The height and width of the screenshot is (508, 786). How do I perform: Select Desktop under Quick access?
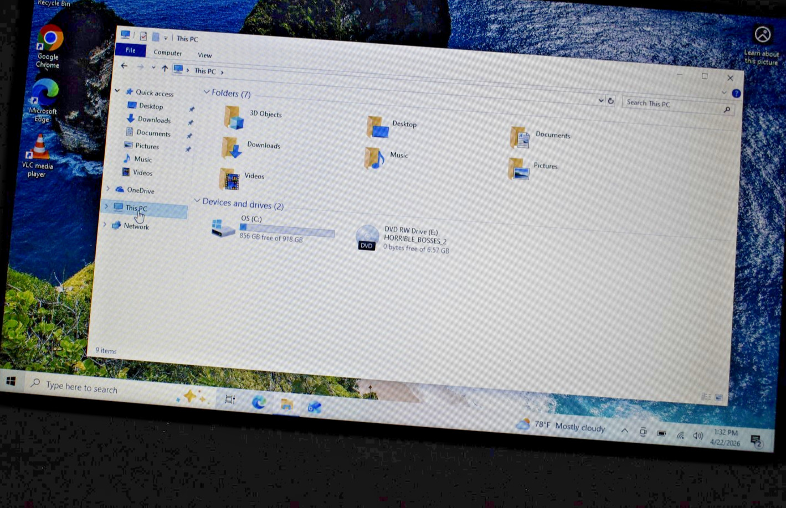[x=151, y=106]
